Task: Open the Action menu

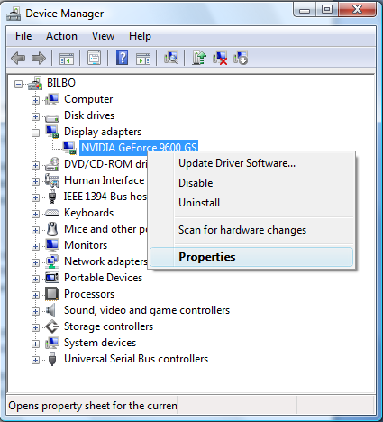Action: coord(61,36)
